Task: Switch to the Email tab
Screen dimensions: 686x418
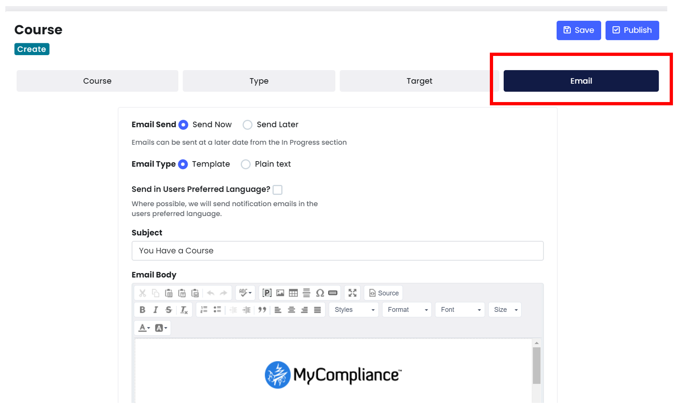Action: coord(581,81)
